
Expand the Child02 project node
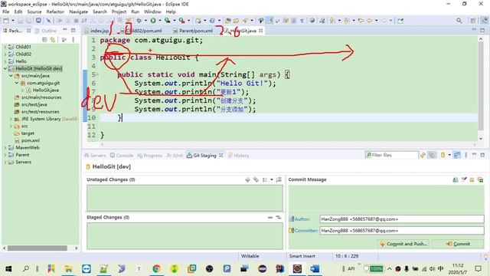(5, 54)
